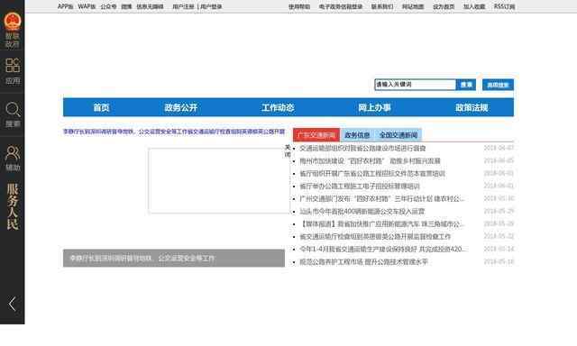Click the 搜索 button next to keyword field

(x=466, y=85)
